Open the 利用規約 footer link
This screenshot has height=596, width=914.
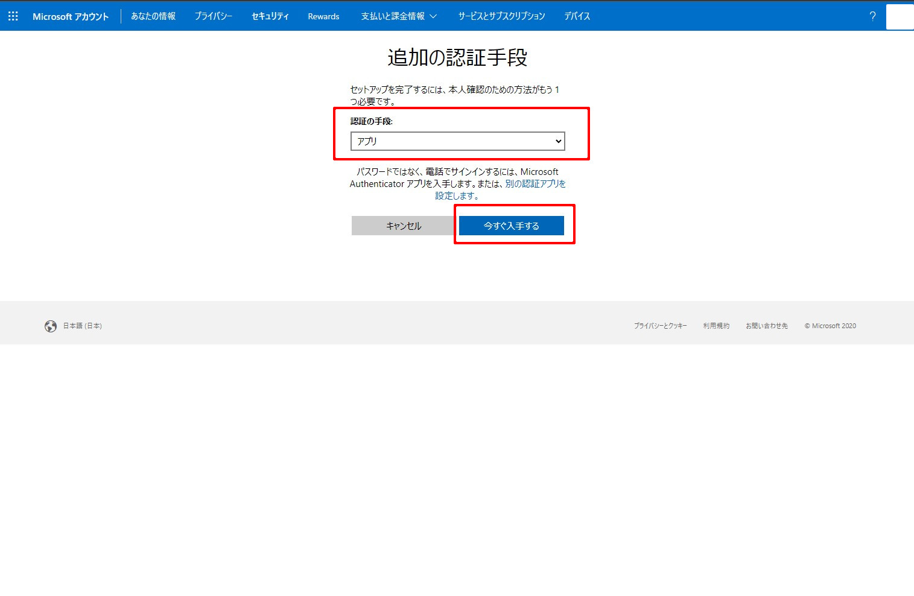pos(716,326)
